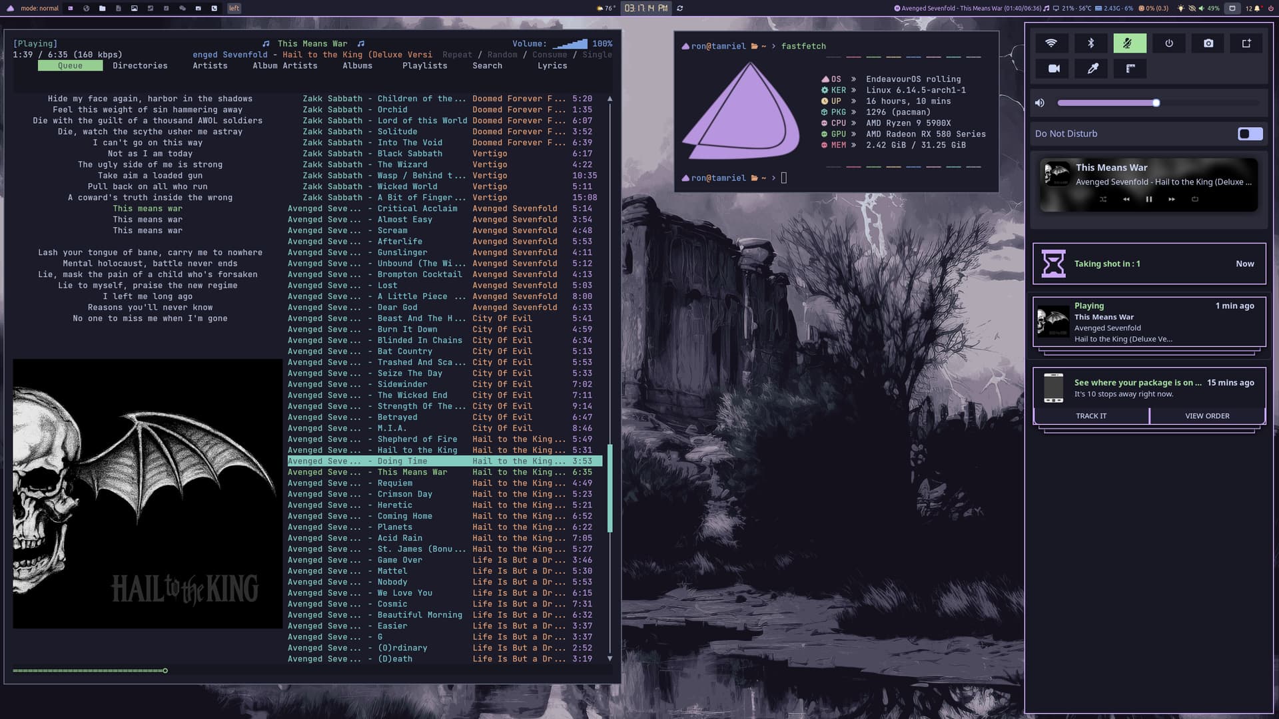Toggle the Do Not Disturb switch

click(x=1250, y=134)
